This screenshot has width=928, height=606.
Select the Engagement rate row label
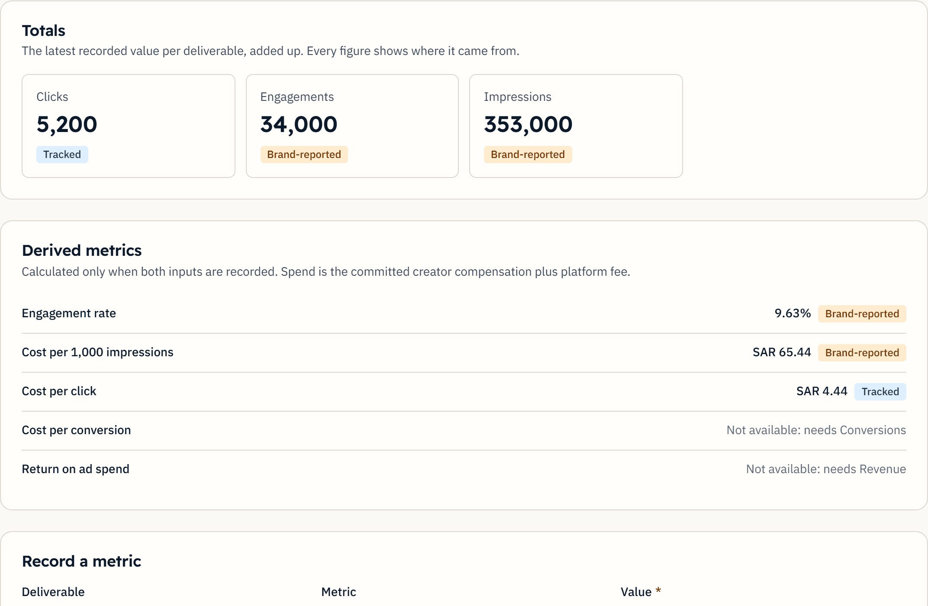coord(69,313)
